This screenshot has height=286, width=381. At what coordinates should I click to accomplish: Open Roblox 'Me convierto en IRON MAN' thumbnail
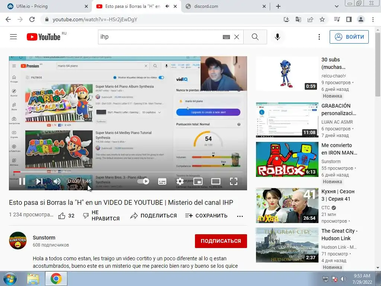pos(287,159)
